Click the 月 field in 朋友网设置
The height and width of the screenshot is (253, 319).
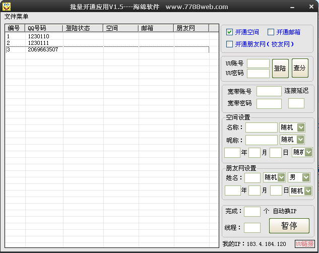[x=254, y=191]
